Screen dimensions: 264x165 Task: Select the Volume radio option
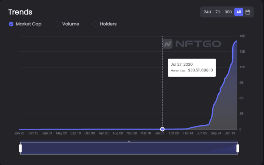[67, 24]
